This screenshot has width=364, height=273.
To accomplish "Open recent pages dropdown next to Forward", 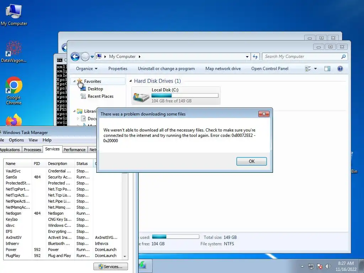I will [x=92, y=57].
